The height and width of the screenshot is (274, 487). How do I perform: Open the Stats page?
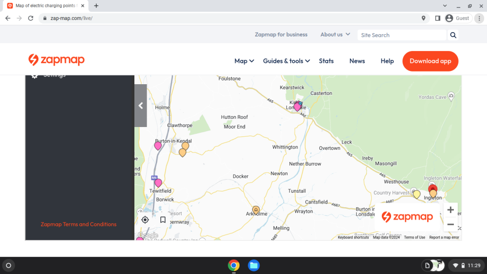point(326,61)
